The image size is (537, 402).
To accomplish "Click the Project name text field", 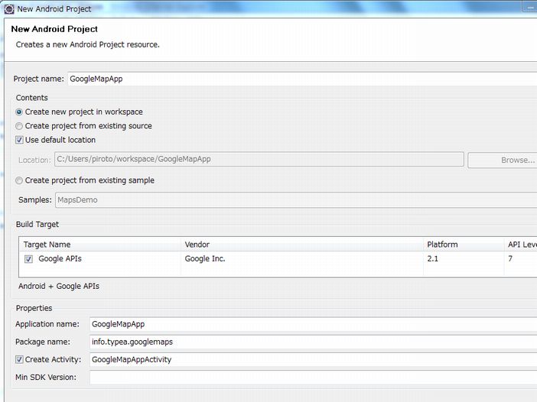I will 298,79.
